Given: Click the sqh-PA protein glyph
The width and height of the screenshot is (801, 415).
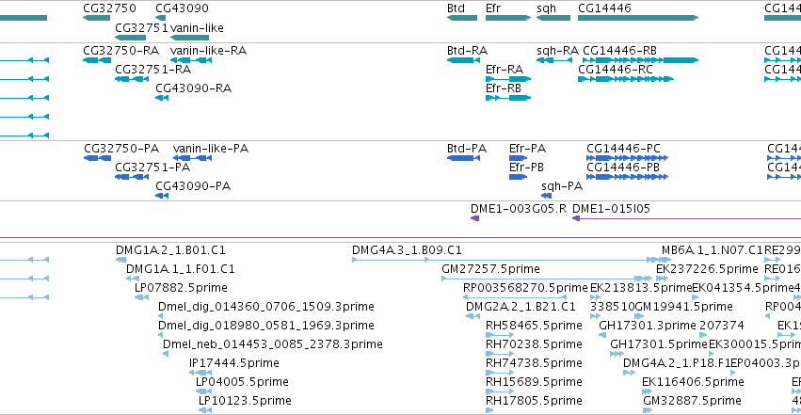Looking at the screenshot, I should 547,196.
